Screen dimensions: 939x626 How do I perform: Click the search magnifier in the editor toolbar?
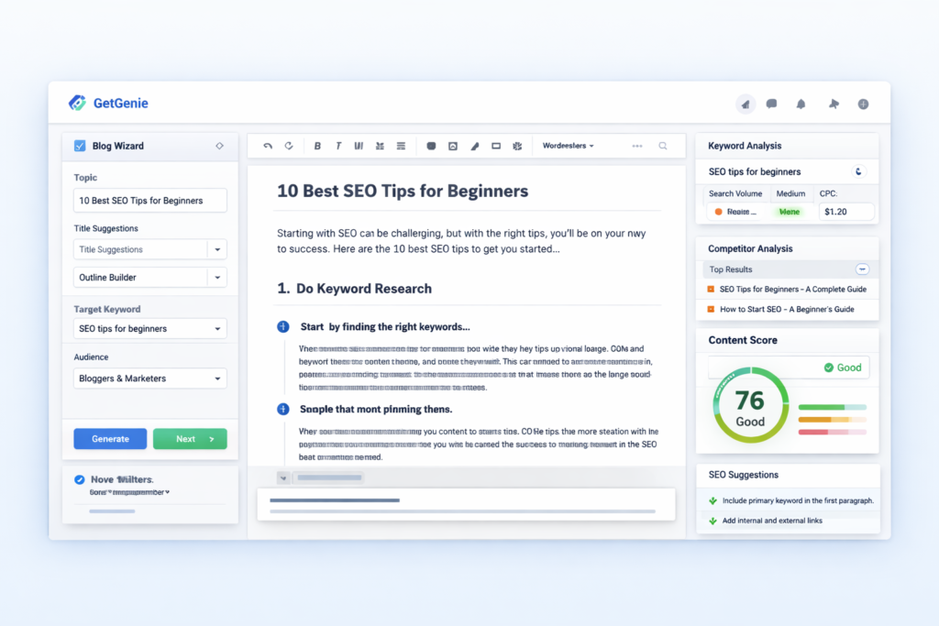pyautogui.click(x=663, y=145)
